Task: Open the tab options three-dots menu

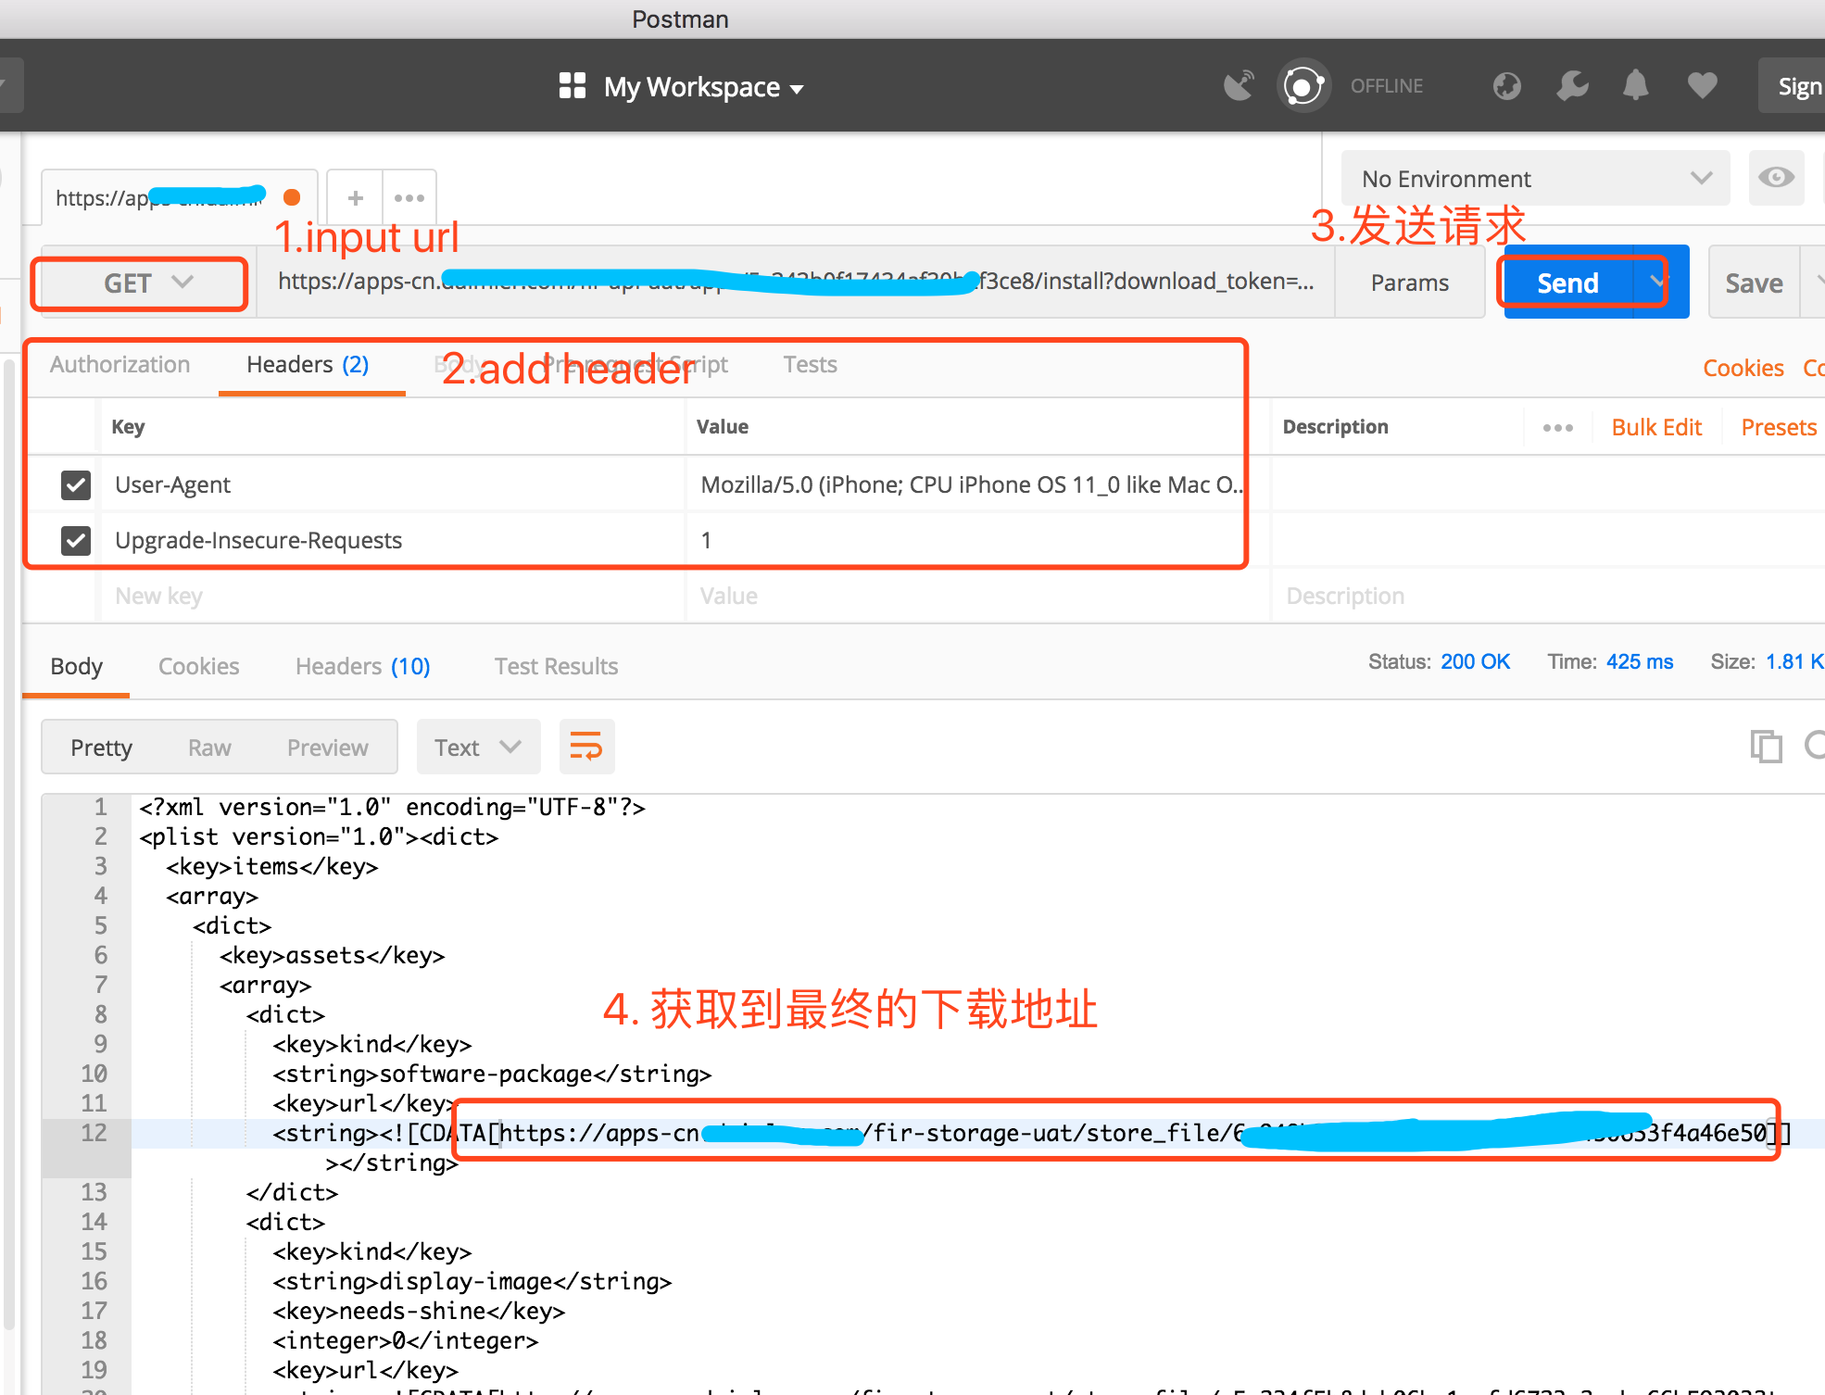Action: 409,197
